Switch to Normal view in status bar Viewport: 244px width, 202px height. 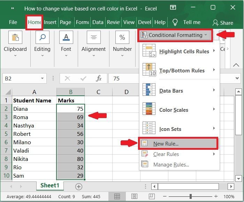(117, 196)
